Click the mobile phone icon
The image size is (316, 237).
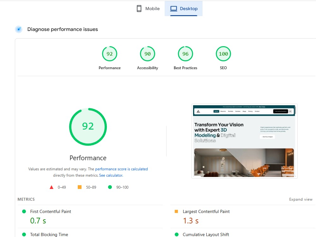139,9
